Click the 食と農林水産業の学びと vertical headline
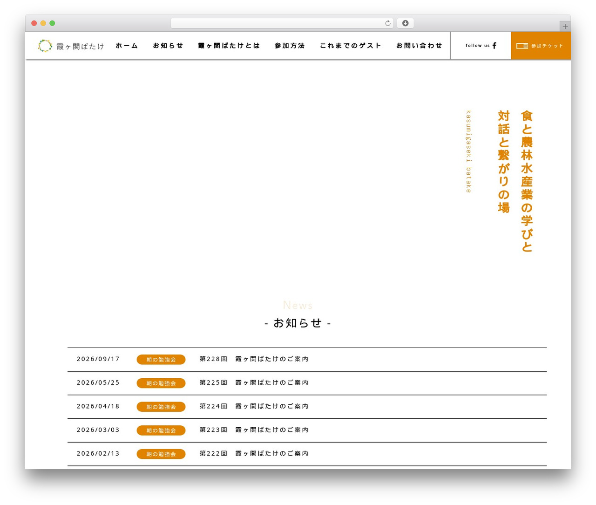Image resolution: width=596 pixels, height=505 pixels. tap(527, 181)
